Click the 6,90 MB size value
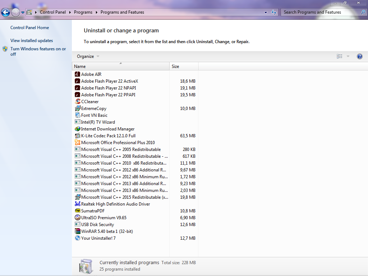This screenshot has width=368, height=276. 188,218
